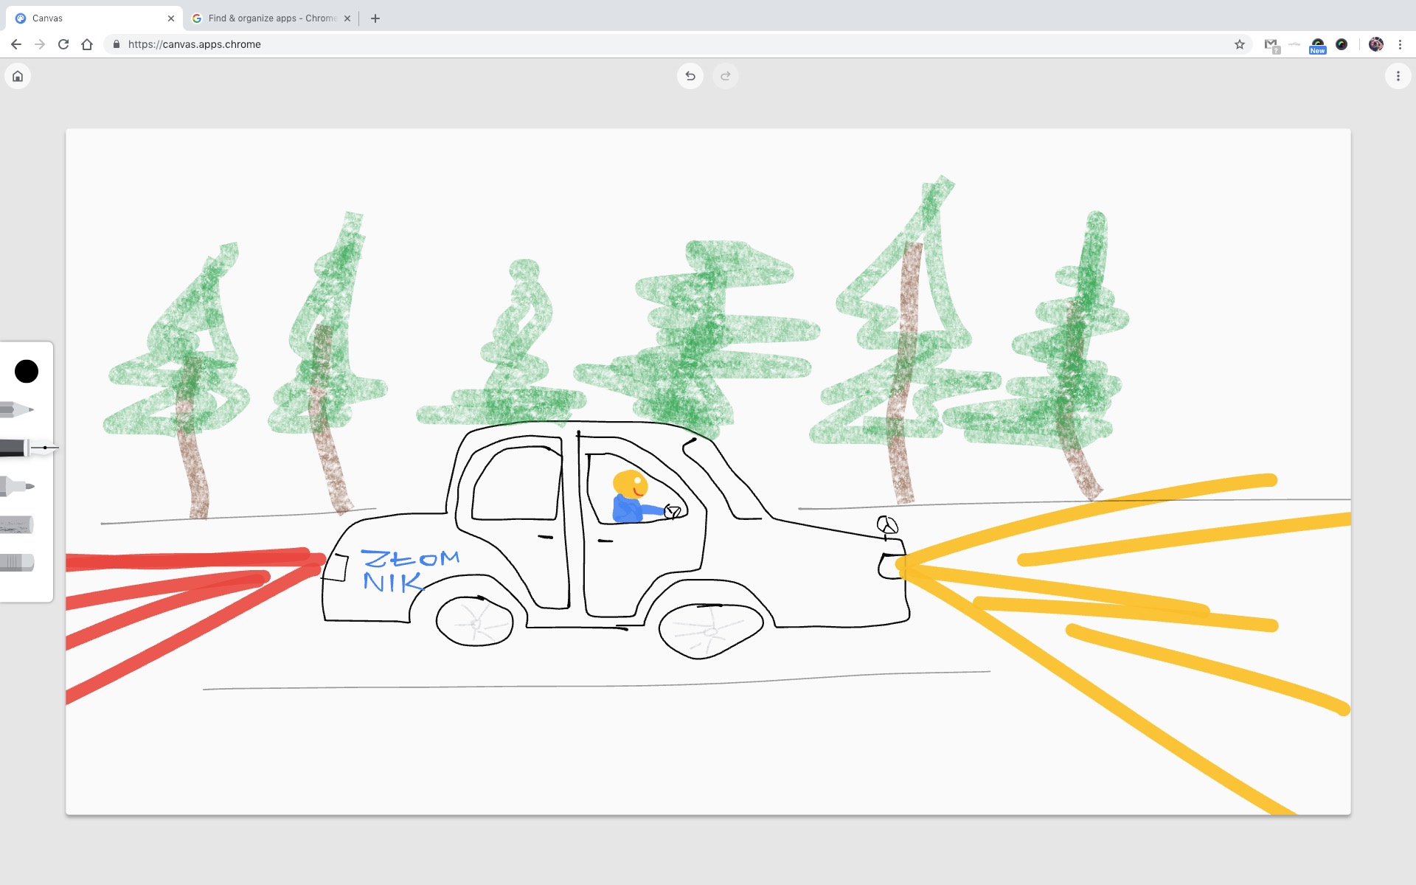The image size is (1416, 885).
Task: Open the extension with New badge
Action: (x=1318, y=46)
